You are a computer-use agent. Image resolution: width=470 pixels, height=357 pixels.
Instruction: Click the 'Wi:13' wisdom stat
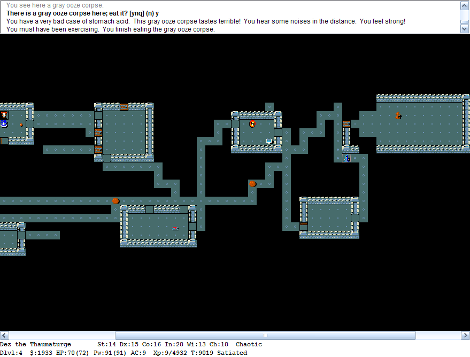196,344
